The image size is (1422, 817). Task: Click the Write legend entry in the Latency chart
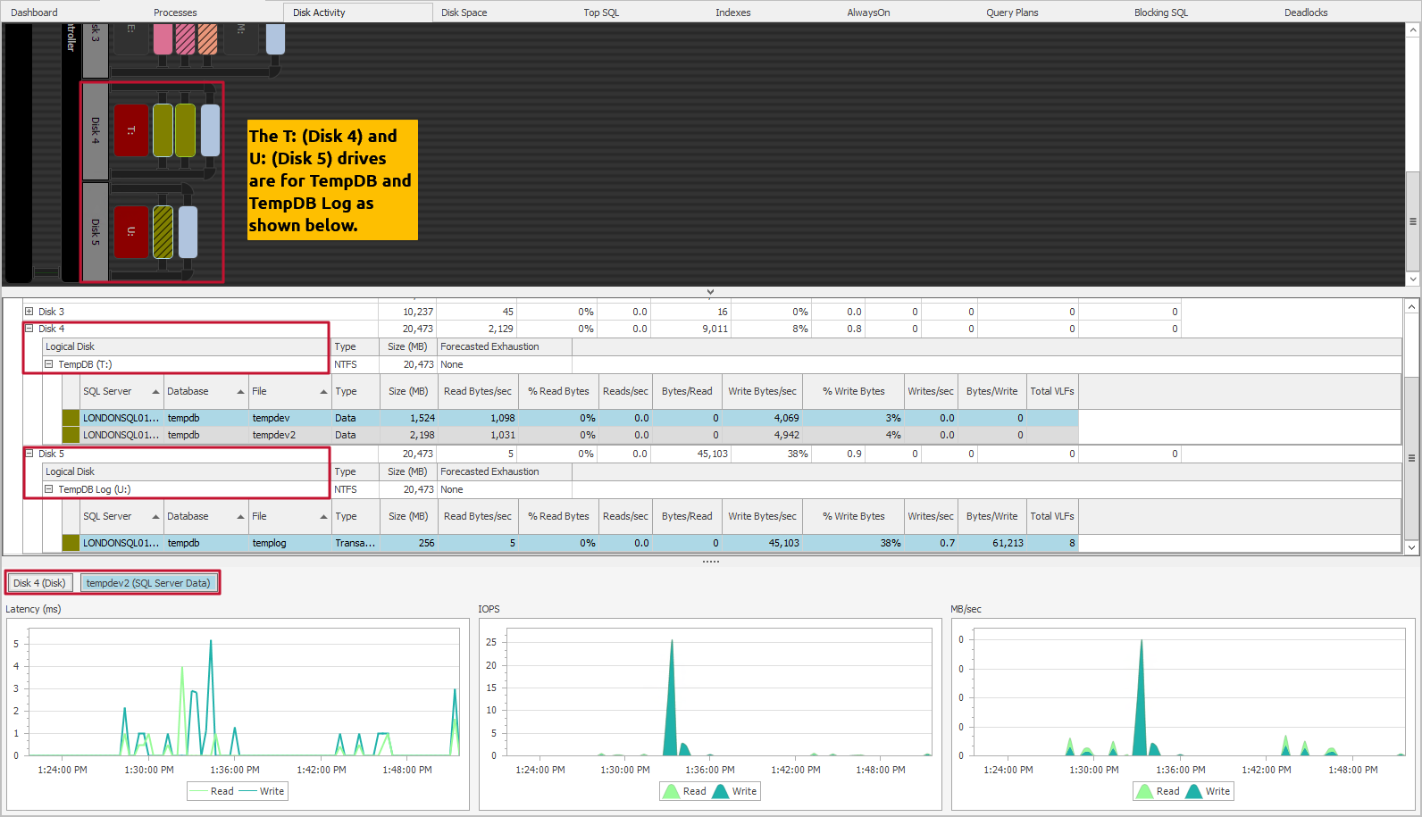tap(262, 791)
